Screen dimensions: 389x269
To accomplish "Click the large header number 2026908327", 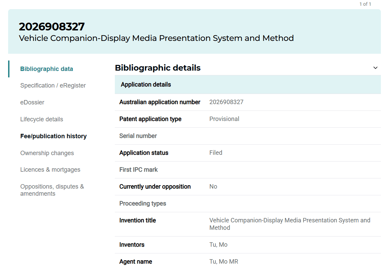I will [52, 27].
